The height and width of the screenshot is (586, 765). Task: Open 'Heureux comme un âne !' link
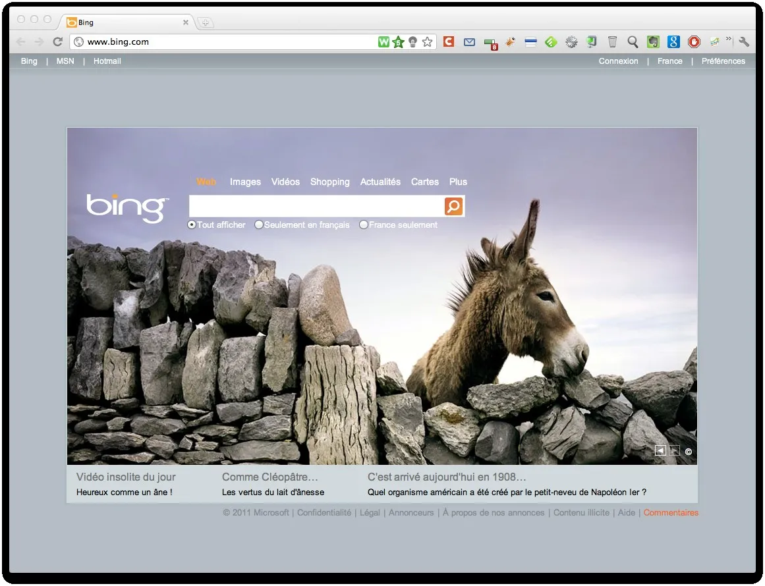click(x=125, y=493)
